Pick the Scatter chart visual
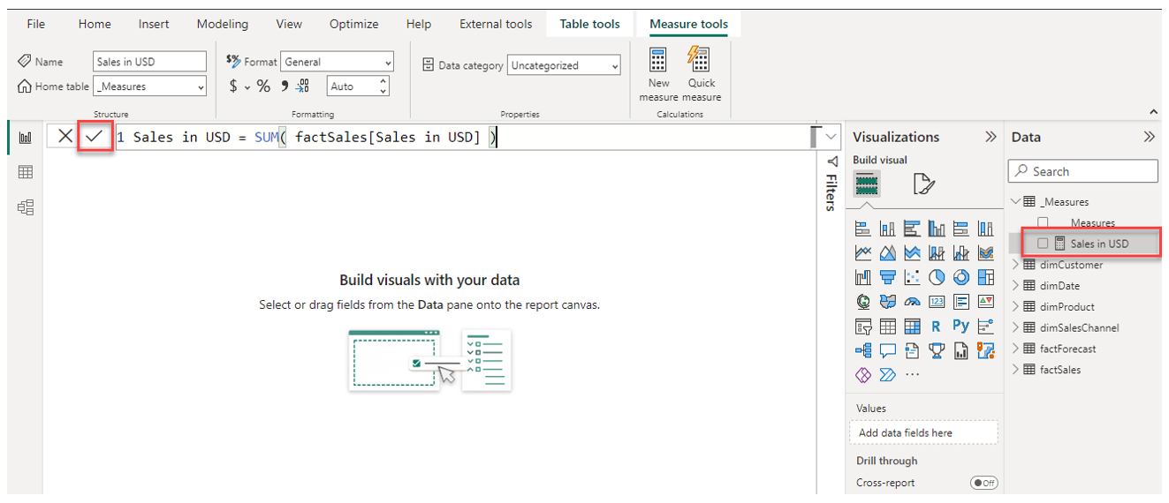Screen dimensions: 1169x503 (913, 277)
